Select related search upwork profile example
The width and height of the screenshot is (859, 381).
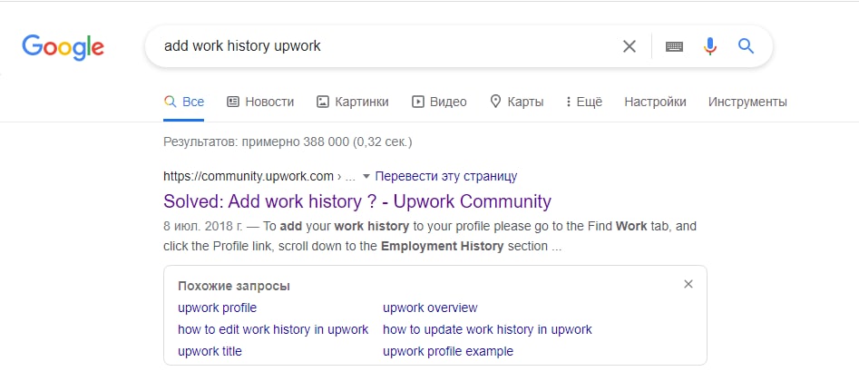point(447,351)
